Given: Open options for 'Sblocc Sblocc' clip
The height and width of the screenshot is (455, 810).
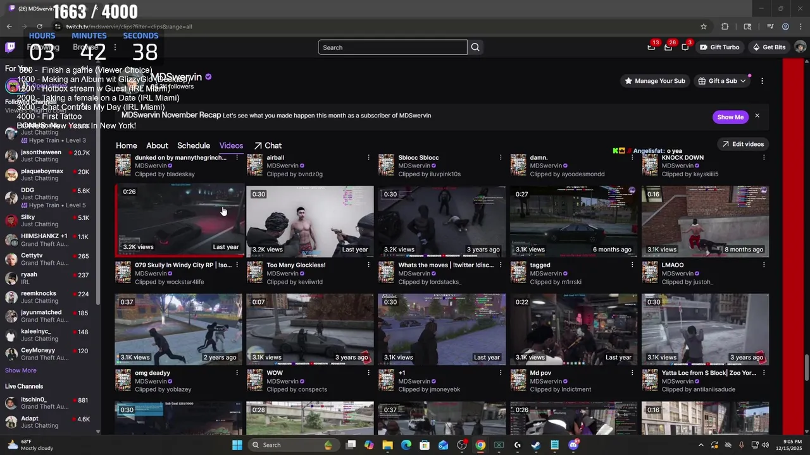Looking at the screenshot, I should [x=501, y=157].
